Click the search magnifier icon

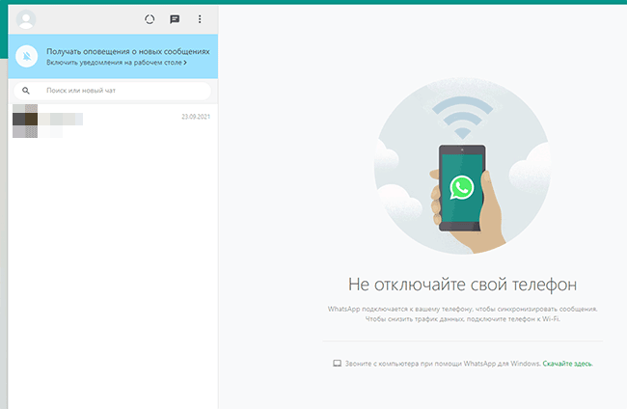click(26, 91)
